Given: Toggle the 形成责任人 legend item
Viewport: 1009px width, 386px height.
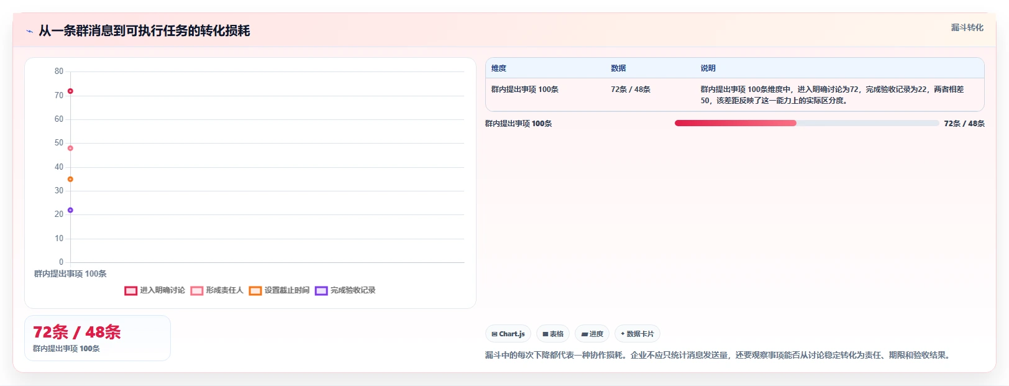Looking at the screenshot, I should [x=217, y=290].
